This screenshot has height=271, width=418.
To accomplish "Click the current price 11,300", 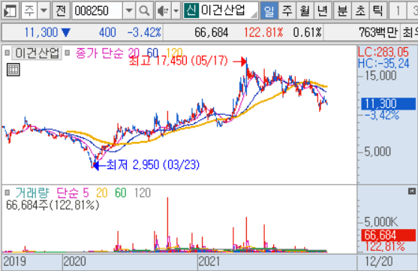I will pyautogui.click(x=41, y=32).
